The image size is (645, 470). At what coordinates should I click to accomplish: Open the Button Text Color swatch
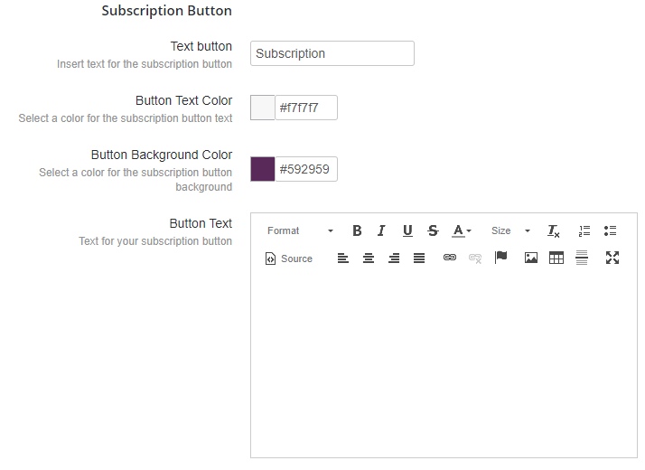263,108
